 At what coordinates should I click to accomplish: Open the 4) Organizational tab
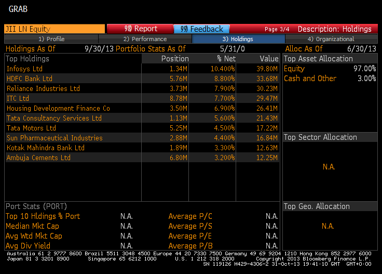[331, 39]
